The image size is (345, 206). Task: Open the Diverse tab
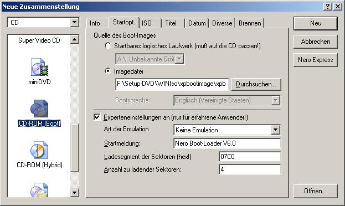click(222, 23)
